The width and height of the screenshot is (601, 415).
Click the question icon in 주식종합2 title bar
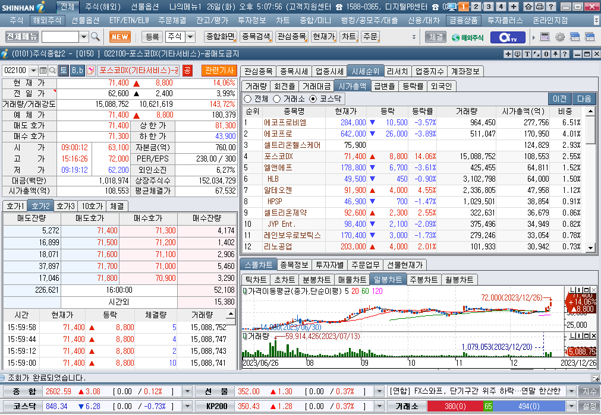click(x=565, y=54)
